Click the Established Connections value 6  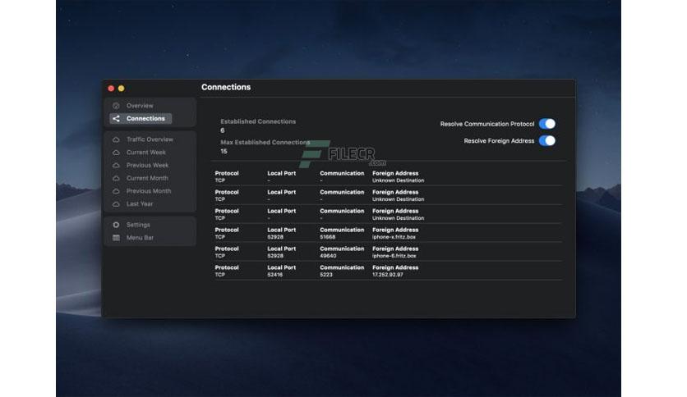click(x=223, y=130)
